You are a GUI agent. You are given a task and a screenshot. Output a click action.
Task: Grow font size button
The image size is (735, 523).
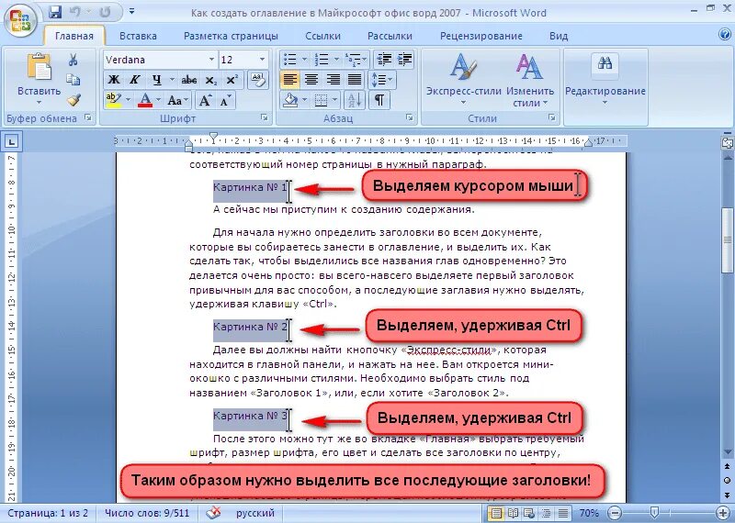205,100
